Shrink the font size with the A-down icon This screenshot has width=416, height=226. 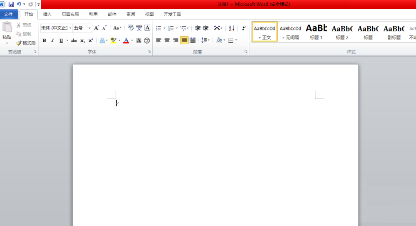tap(104, 28)
